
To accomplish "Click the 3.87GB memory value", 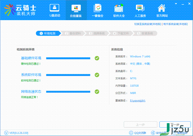I will tap(134, 86).
